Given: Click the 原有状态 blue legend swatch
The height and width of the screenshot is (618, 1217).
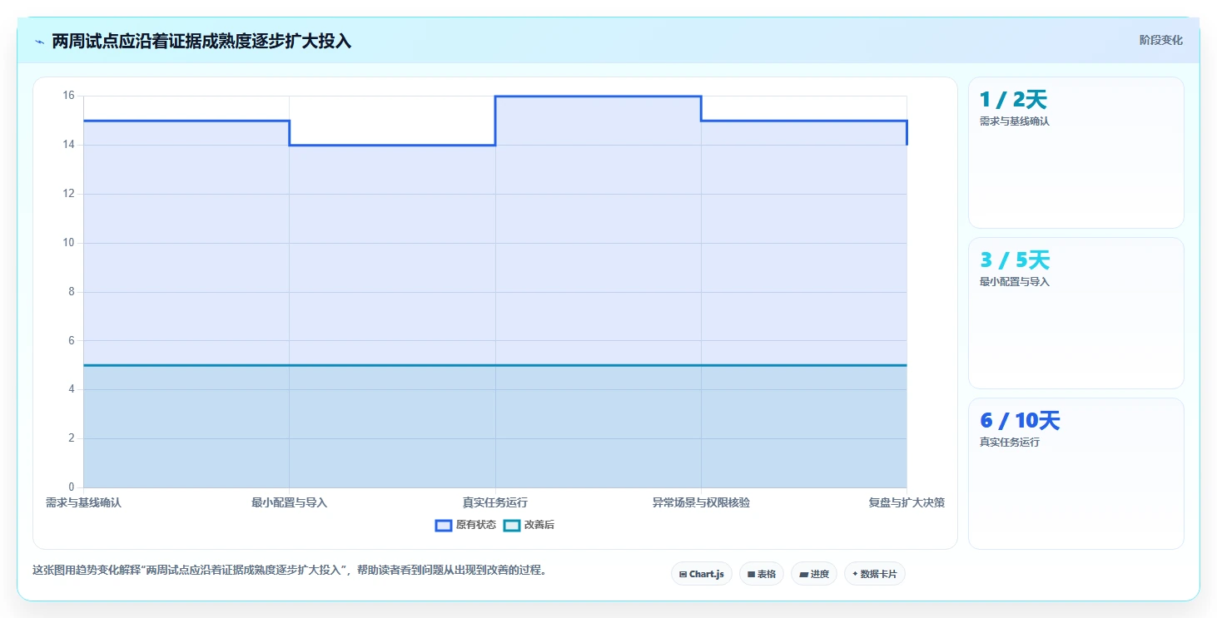Looking at the screenshot, I should (x=444, y=525).
